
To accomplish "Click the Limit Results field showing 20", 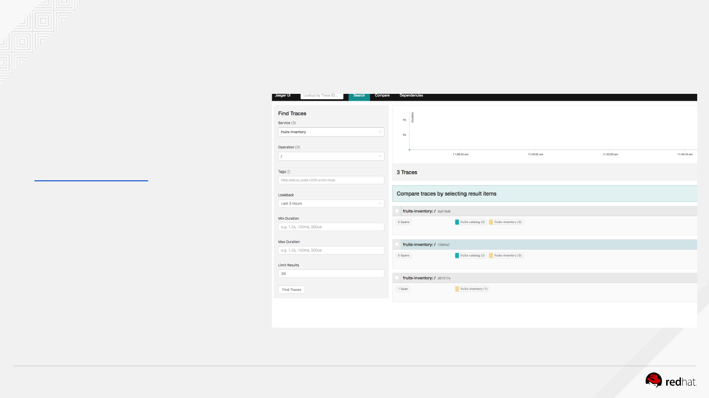I will click(331, 274).
